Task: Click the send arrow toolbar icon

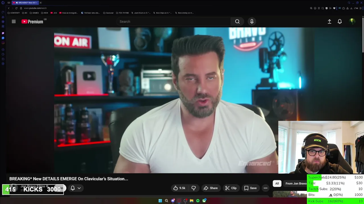Action: [330, 8]
